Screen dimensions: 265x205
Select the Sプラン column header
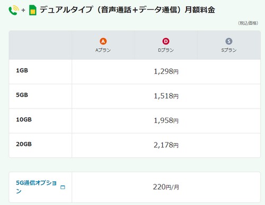229,45
